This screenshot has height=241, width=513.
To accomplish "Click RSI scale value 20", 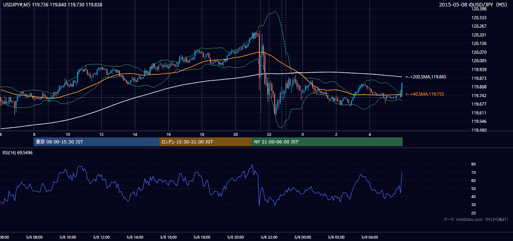I will tap(473, 213).
